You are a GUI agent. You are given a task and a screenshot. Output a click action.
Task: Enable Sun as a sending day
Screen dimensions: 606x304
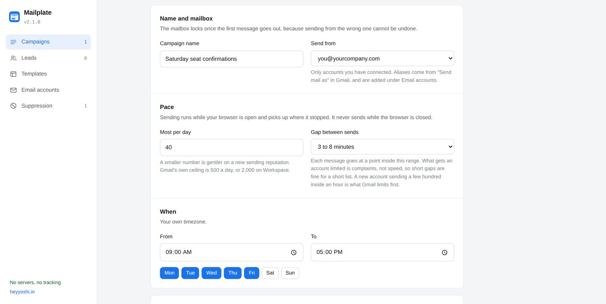tap(290, 273)
